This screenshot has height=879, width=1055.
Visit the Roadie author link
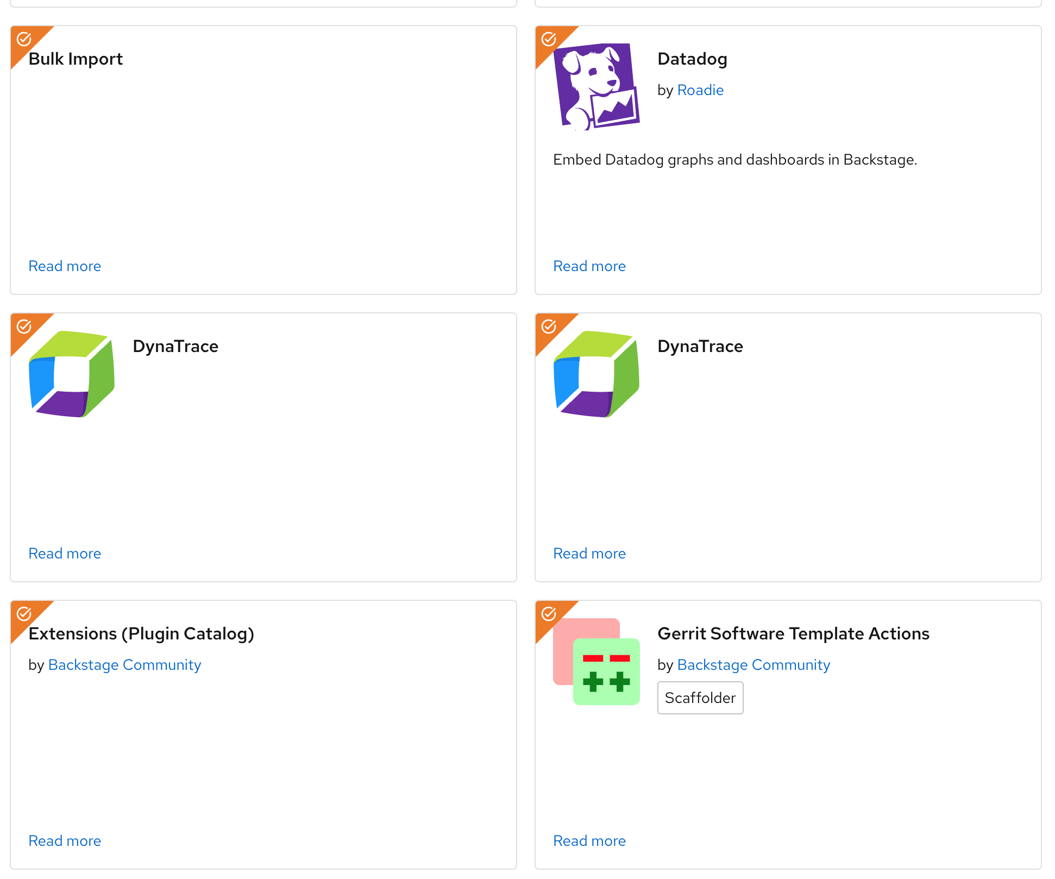(x=700, y=90)
